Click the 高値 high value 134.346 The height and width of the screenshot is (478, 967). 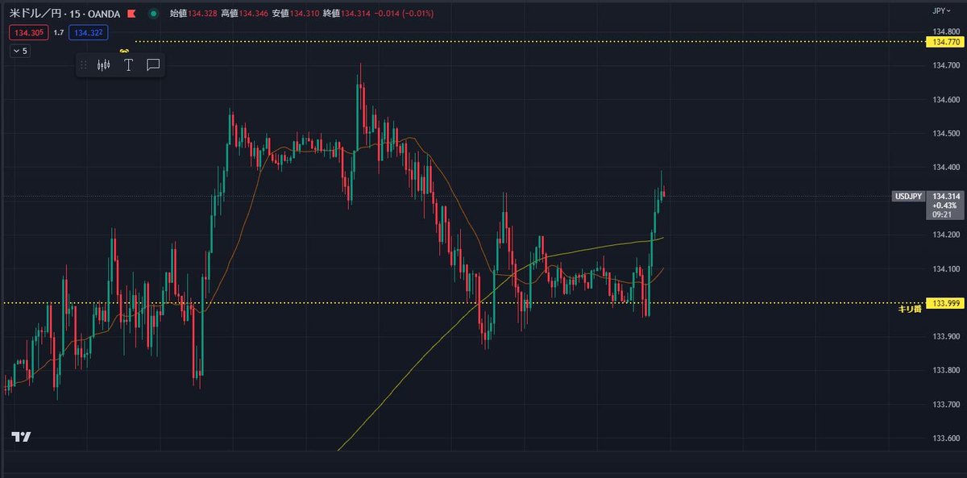pyautogui.click(x=255, y=14)
